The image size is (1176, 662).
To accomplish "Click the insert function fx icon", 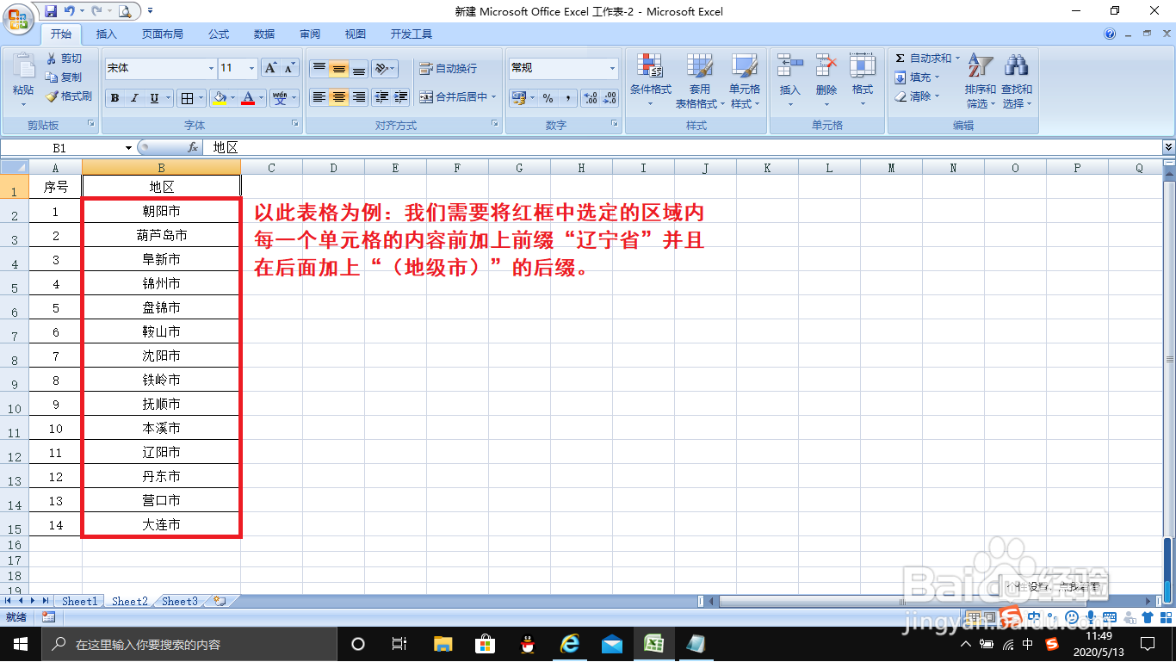I will coord(193,148).
